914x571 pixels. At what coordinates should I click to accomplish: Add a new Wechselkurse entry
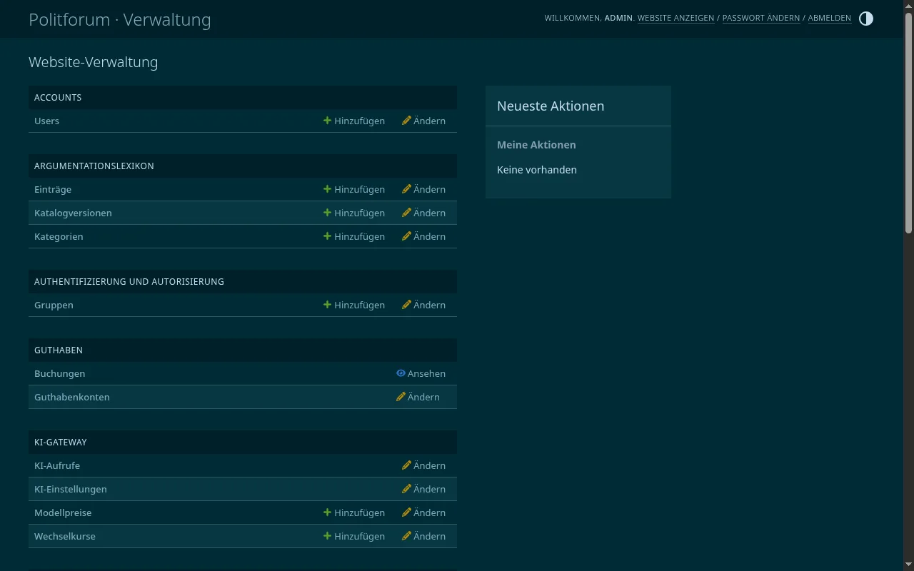click(354, 536)
